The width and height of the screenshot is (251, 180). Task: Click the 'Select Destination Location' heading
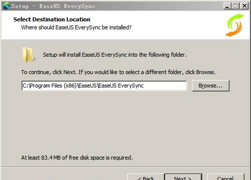pos(52,19)
